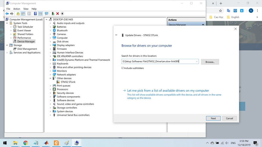The image size is (262, 147).
Task: Open the View menu
Action: pos(26,9)
